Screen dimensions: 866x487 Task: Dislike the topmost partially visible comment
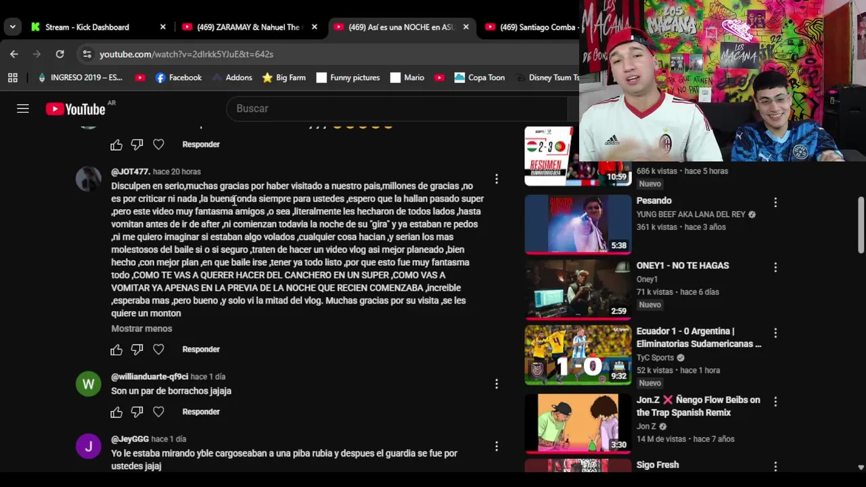(137, 145)
